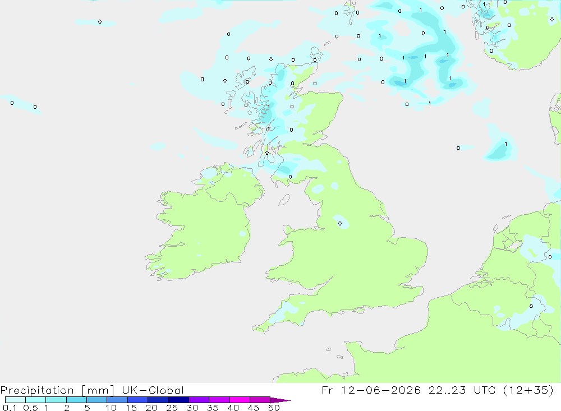Choose the 5–10 mm legend color box

point(96,400)
